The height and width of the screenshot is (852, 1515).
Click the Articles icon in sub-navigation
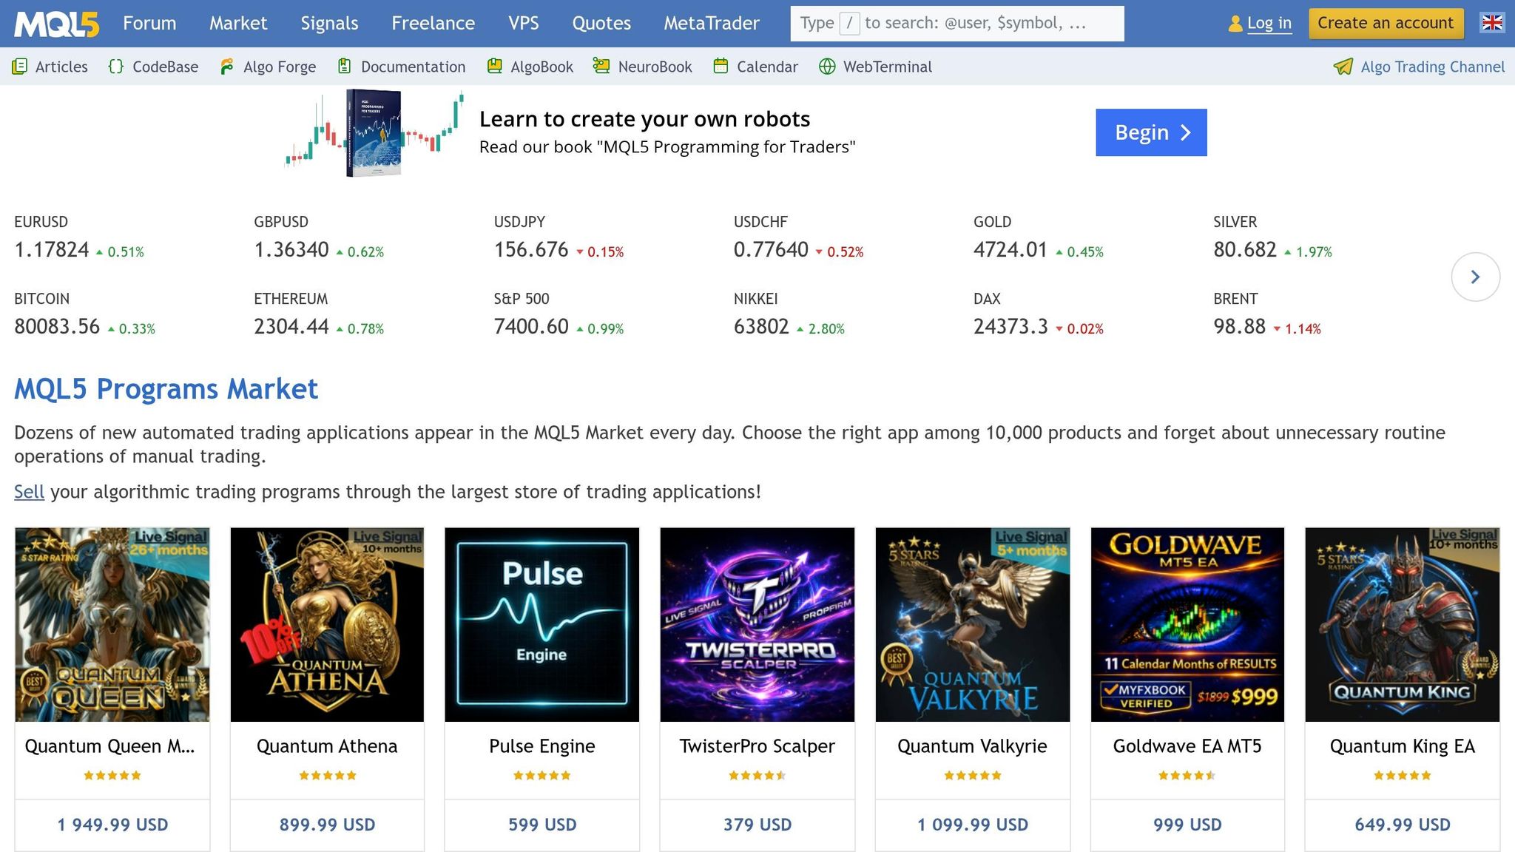click(20, 67)
